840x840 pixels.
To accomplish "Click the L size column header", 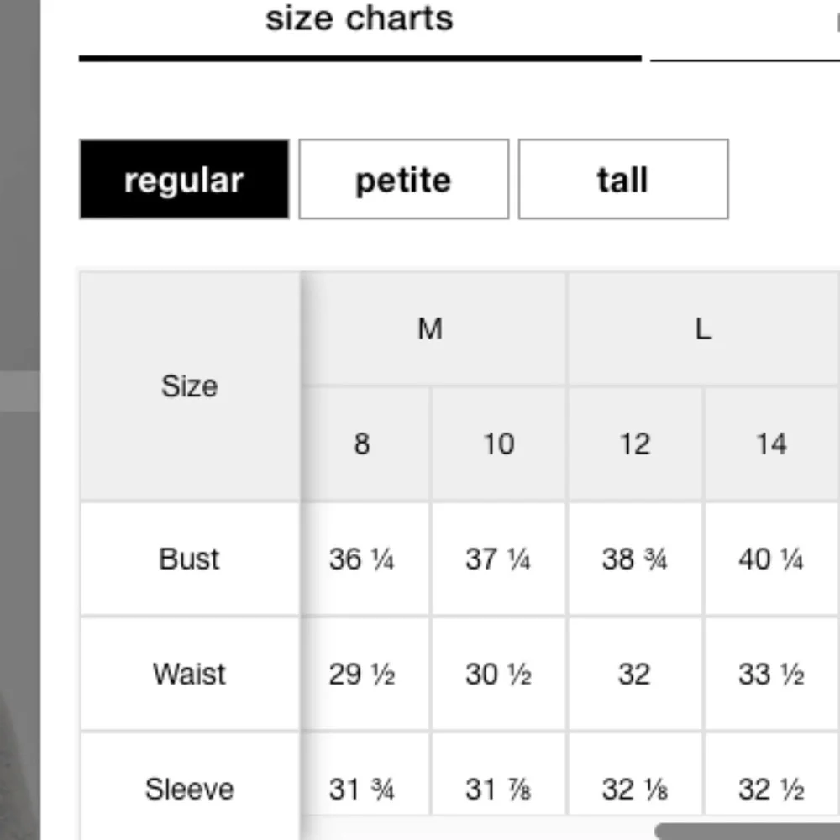I will click(x=703, y=328).
